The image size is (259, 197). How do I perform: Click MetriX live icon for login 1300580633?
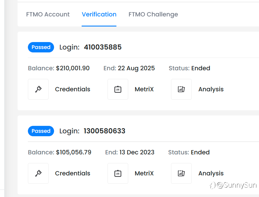[118, 173]
